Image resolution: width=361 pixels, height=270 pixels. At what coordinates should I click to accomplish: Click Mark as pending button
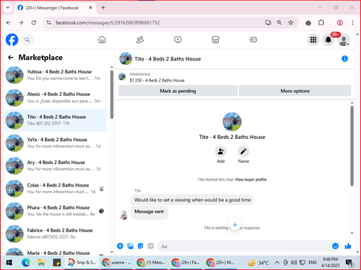[x=178, y=91]
